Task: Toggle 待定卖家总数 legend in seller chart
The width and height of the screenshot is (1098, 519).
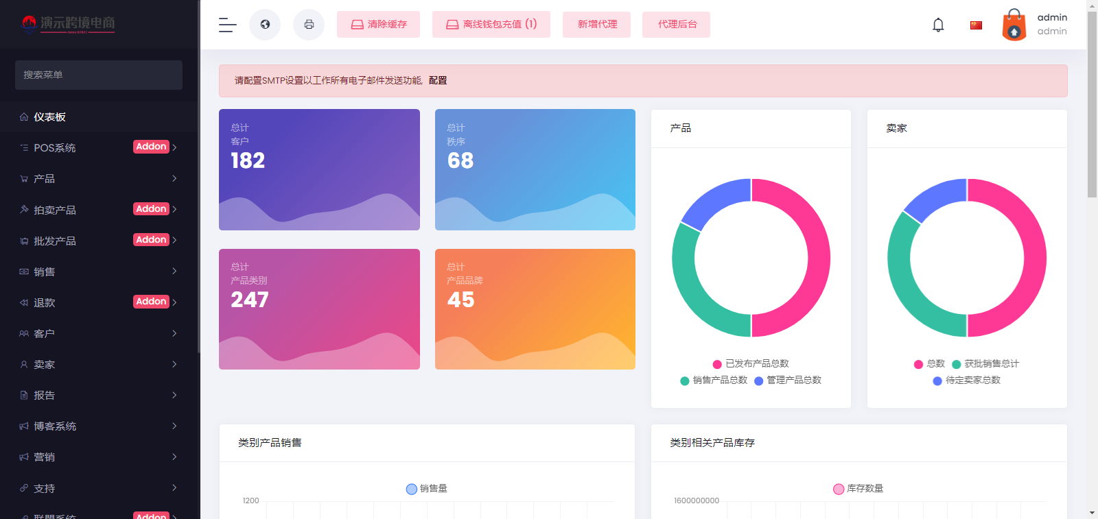Action: pos(966,381)
